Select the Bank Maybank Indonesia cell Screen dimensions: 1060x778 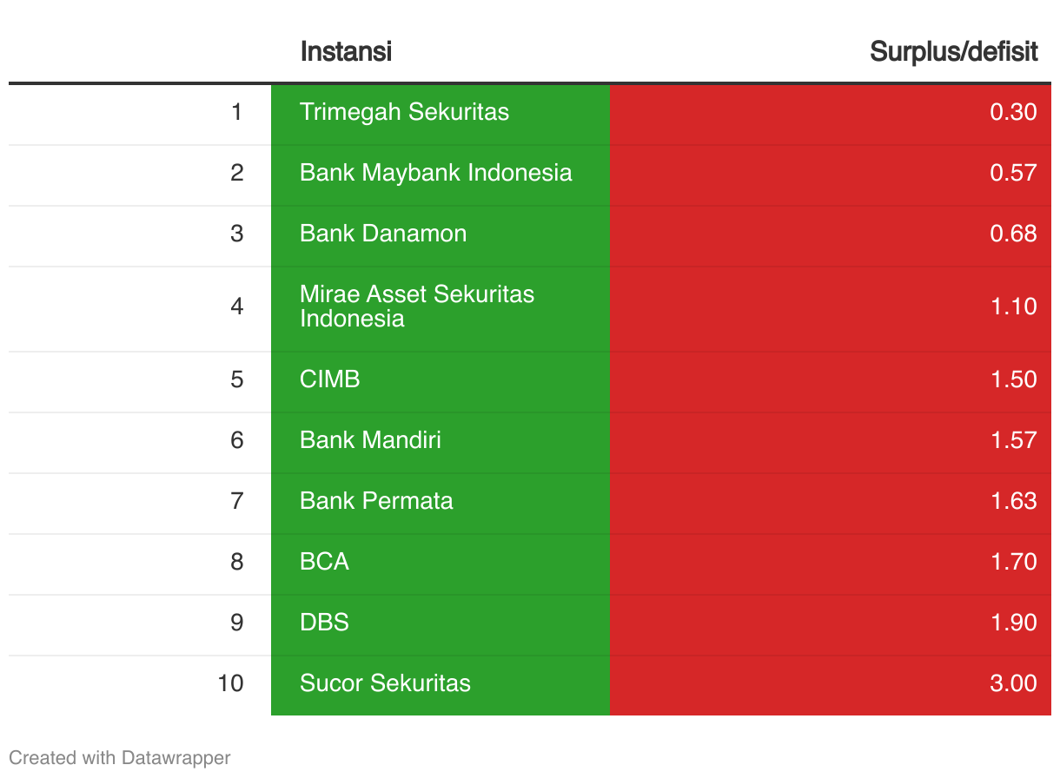(x=441, y=174)
